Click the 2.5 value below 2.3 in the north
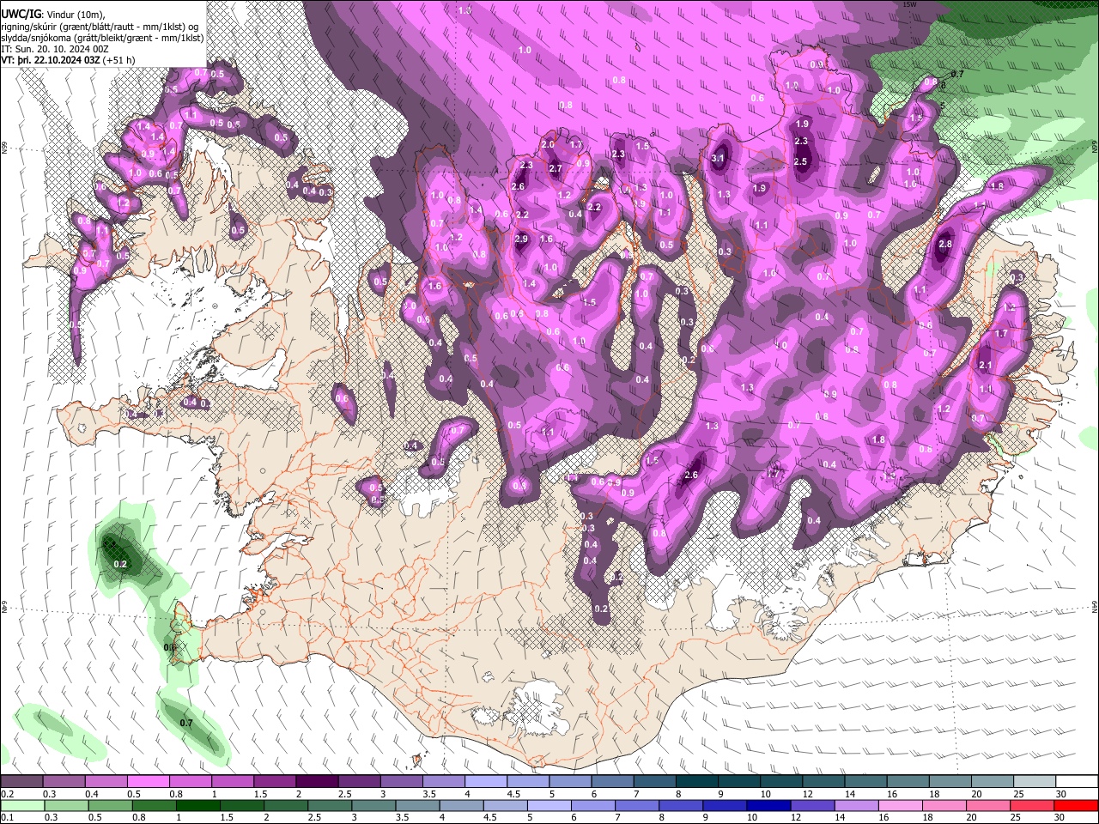The image size is (1099, 824). [x=801, y=161]
